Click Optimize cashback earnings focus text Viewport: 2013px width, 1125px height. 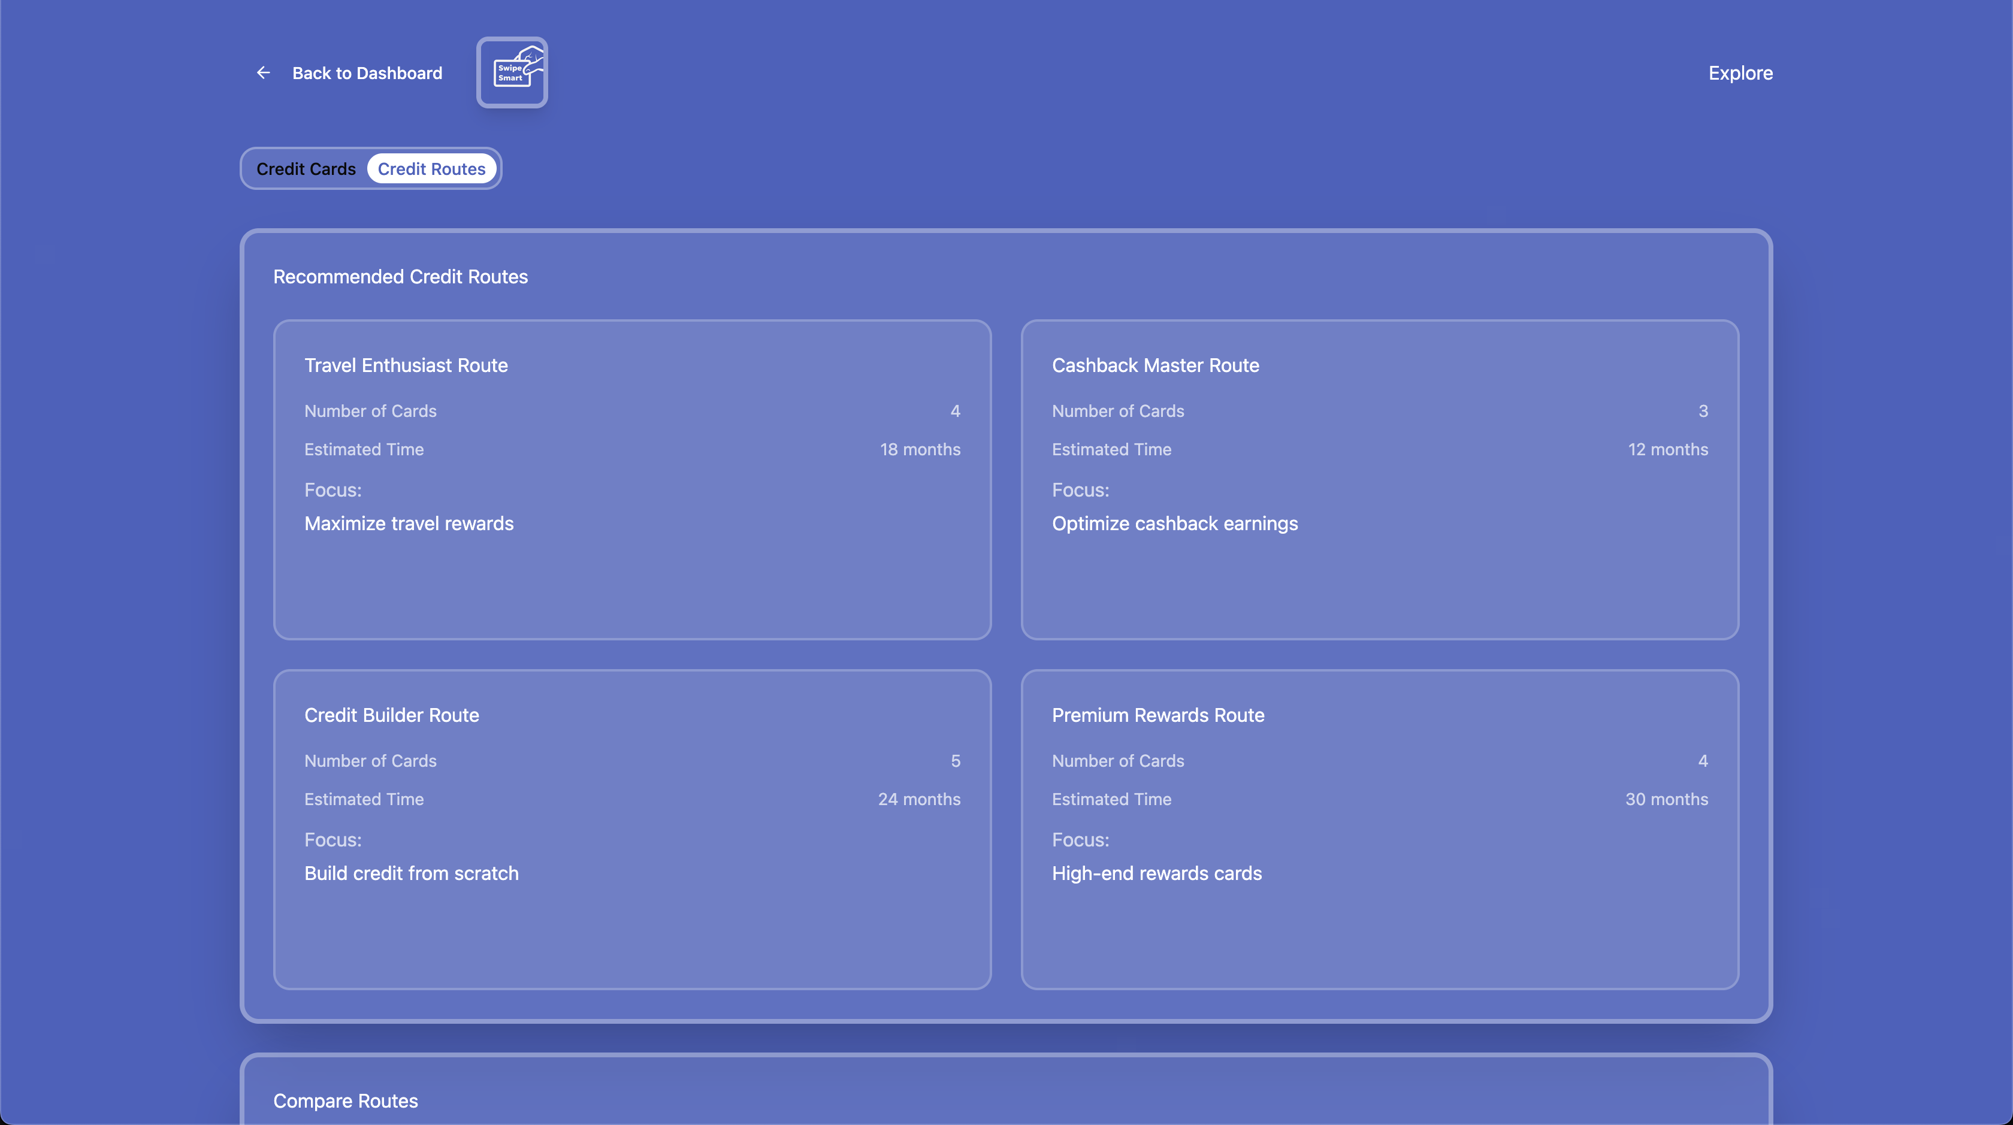(x=1174, y=524)
